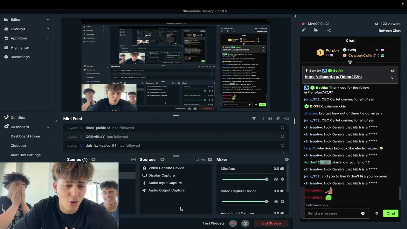Collapse the chat panel arrow

(295, 16)
